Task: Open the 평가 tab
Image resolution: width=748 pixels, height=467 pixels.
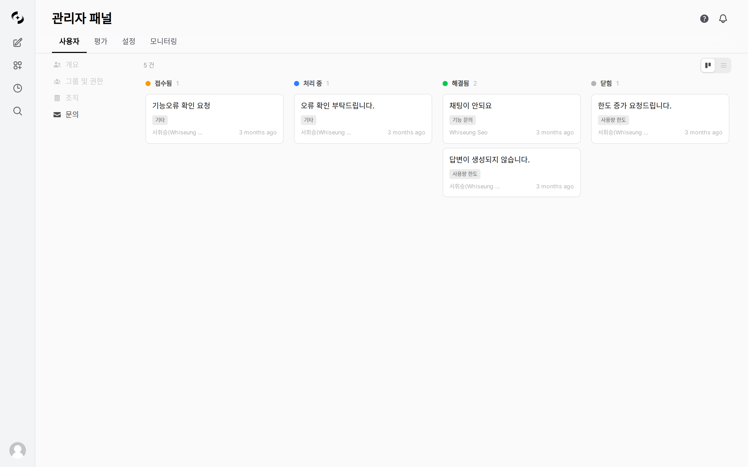Action: [x=101, y=41]
